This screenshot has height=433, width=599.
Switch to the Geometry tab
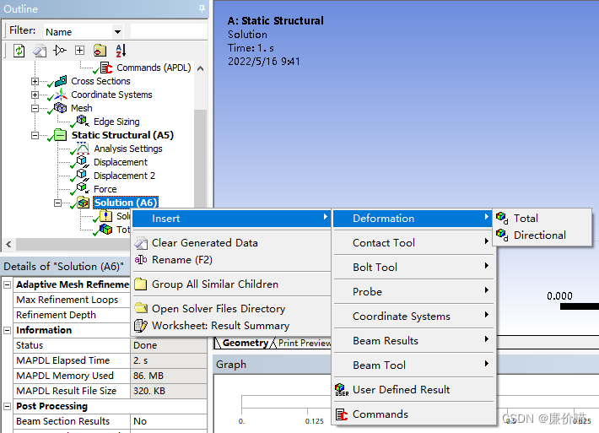tap(245, 343)
